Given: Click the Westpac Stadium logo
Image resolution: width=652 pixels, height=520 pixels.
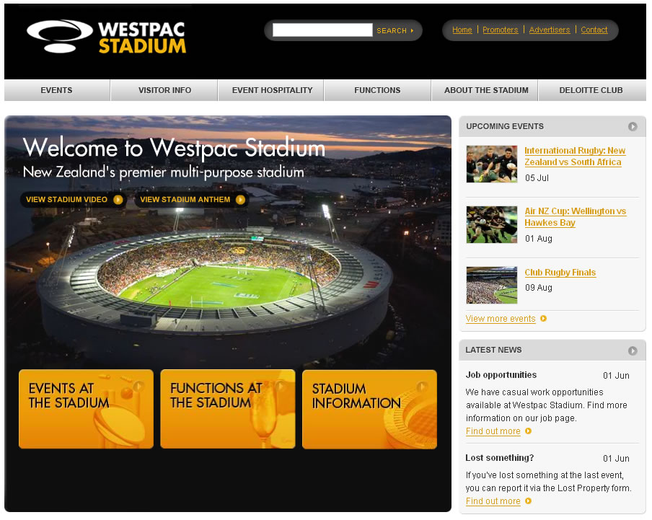Looking at the screenshot, I should coord(106,37).
